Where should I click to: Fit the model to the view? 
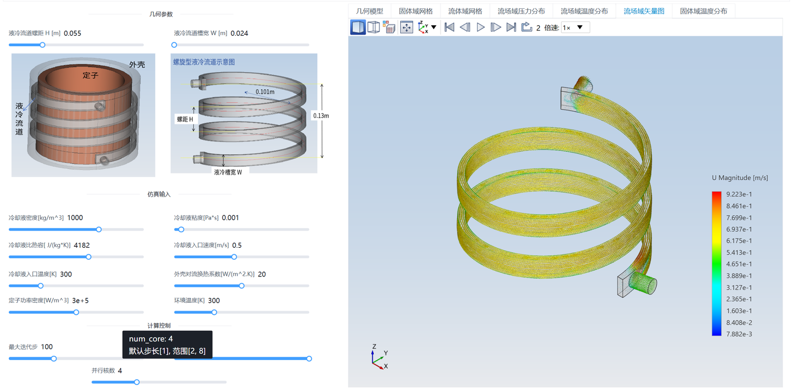406,27
